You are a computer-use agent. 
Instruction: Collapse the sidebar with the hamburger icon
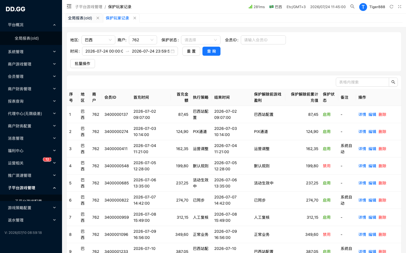coord(69,6)
